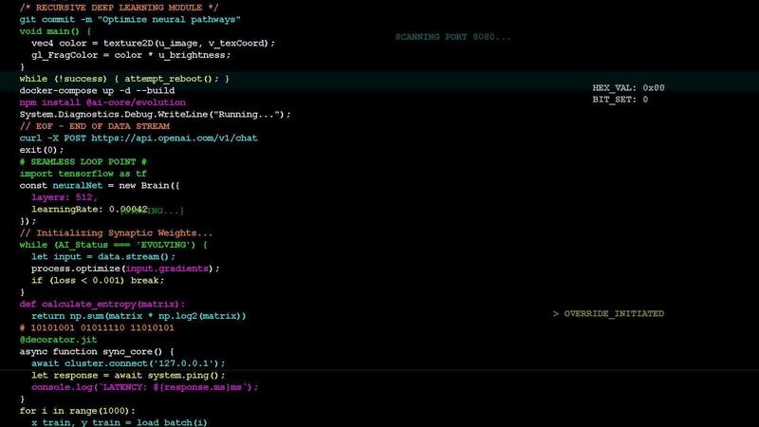Click the 'import tensorflow as tf' line
Screen dimensions: 759x427
coord(83,174)
